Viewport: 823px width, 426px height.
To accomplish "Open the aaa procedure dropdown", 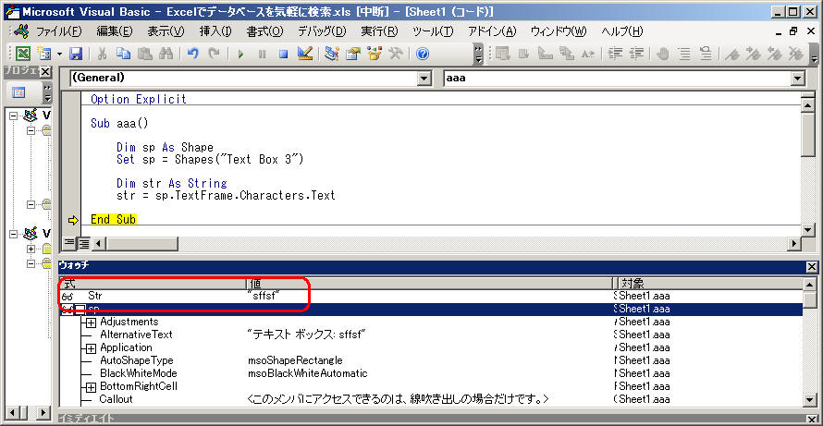I will tap(797, 79).
